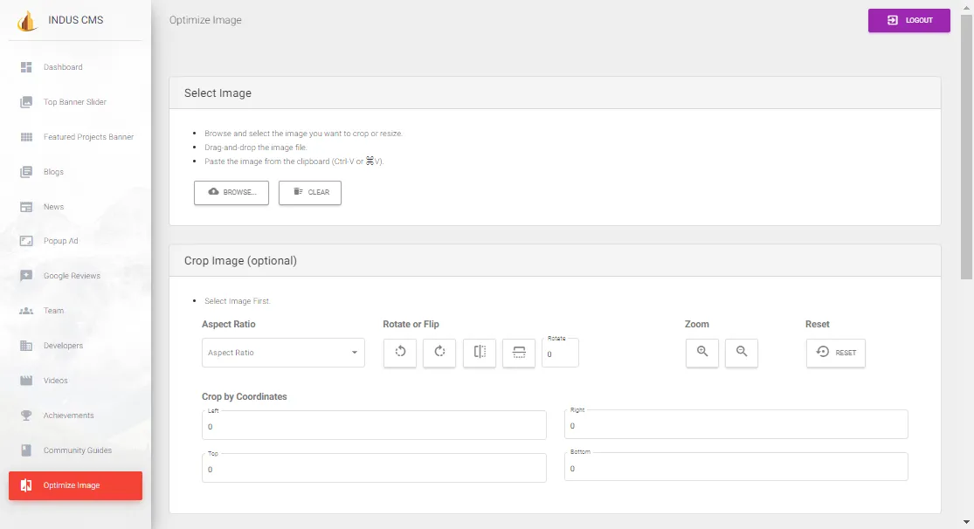The image size is (974, 529).
Task: Click the Logout button
Action: pyautogui.click(x=908, y=20)
